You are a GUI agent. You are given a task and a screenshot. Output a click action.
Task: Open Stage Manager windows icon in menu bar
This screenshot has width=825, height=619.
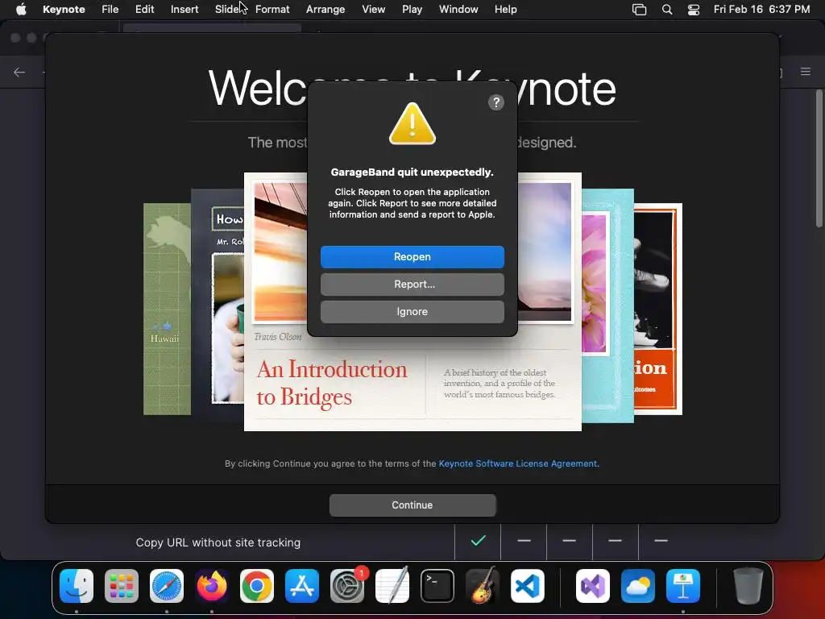click(x=639, y=10)
